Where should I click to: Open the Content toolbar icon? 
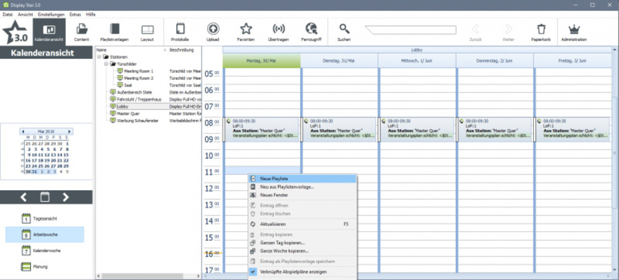82,32
